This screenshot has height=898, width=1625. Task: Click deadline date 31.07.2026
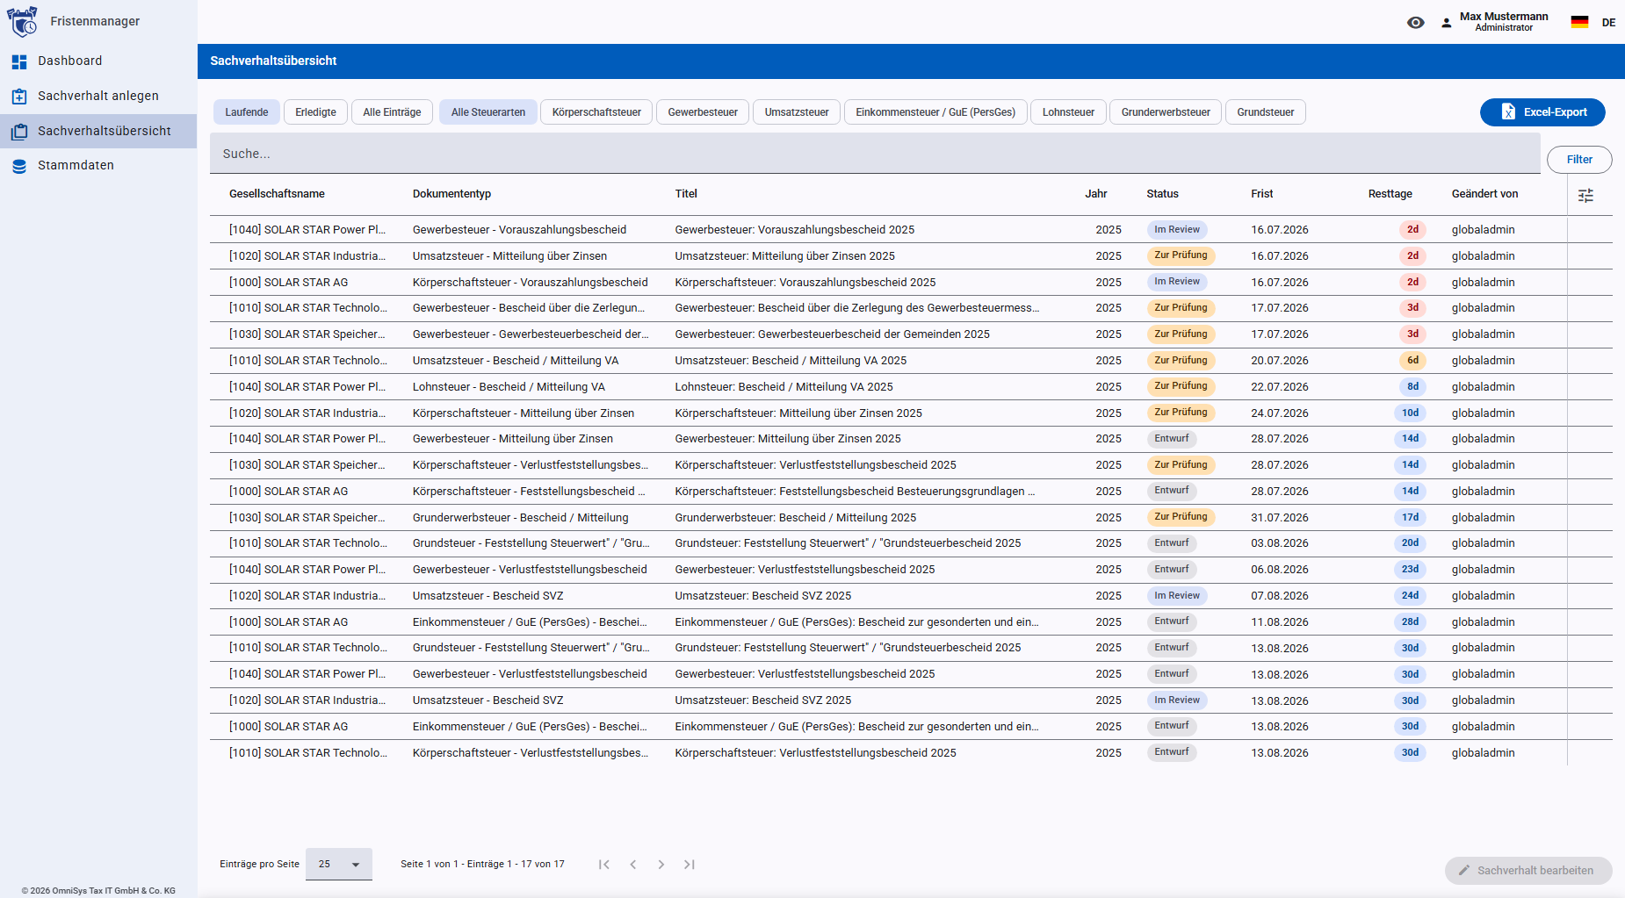point(1280,518)
